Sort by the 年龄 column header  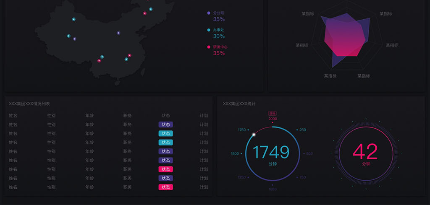(89, 116)
